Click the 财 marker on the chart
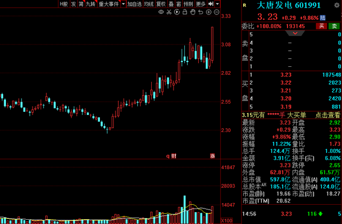This screenshot has width=342, height=224. (174, 156)
